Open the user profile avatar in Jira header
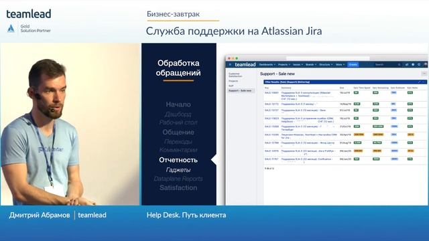 (x=426, y=64)
